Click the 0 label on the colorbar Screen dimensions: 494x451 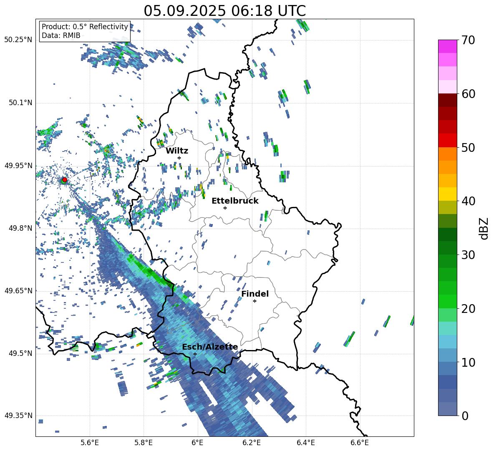pos(465,416)
